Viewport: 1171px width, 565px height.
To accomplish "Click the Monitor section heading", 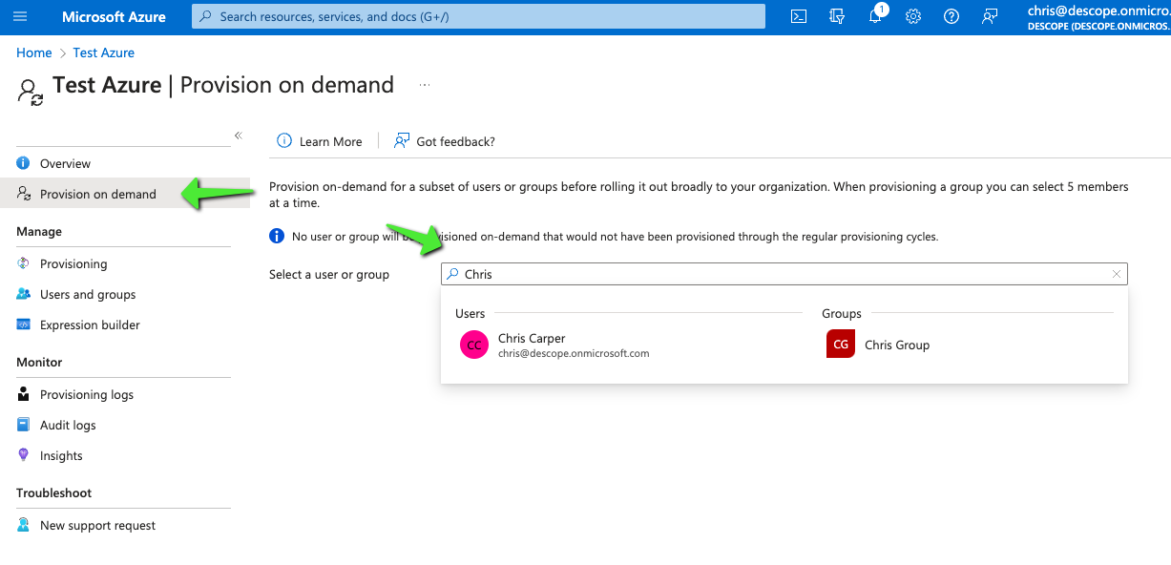I will (39, 362).
